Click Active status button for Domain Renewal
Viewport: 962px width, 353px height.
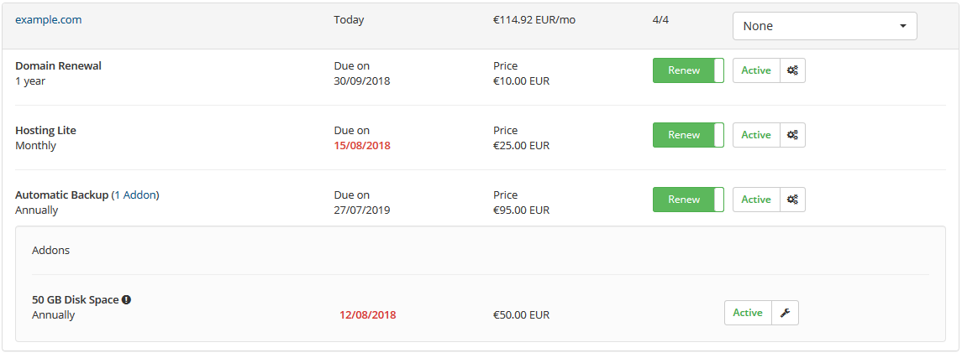pyautogui.click(x=756, y=70)
